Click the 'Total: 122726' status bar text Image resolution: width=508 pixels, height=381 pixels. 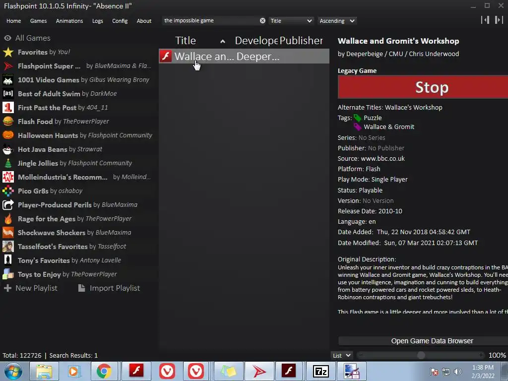pos(22,355)
